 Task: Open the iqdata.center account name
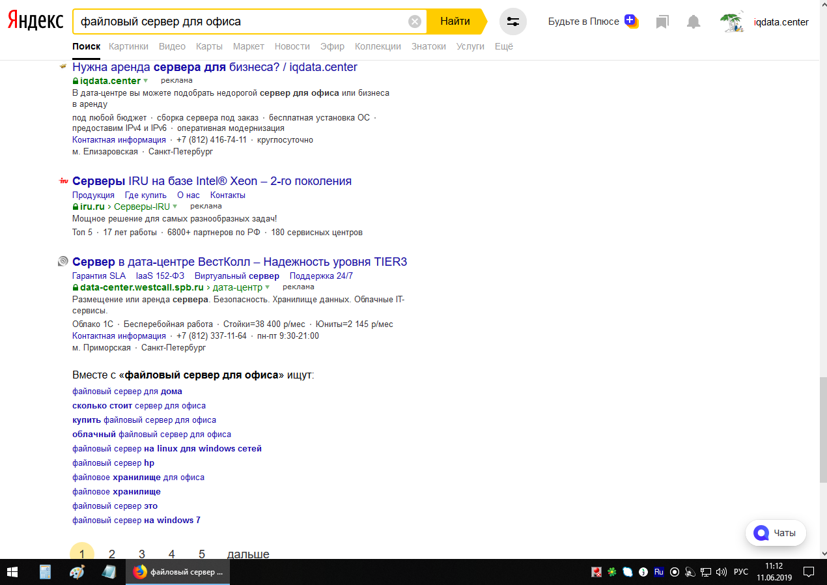click(781, 22)
